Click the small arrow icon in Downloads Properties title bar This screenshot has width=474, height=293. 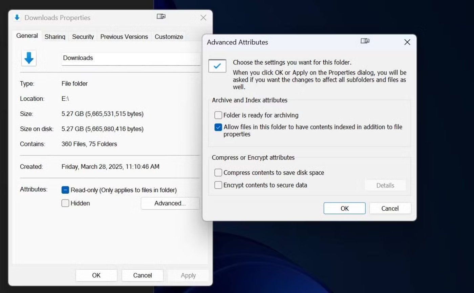click(x=17, y=17)
